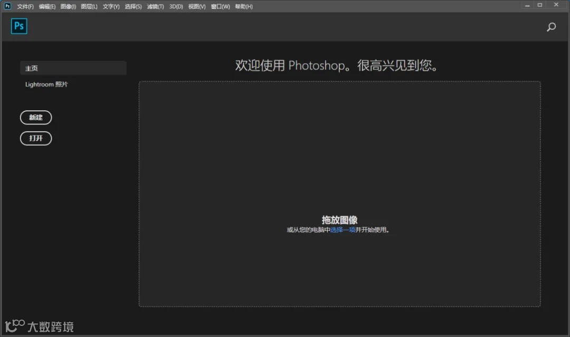The width and height of the screenshot is (570, 337).
Task: Click the Photoshop Ps home logo
Action: coord(19,26)
